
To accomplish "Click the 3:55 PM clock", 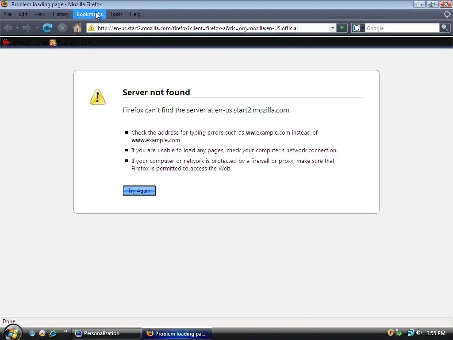I will click(436, 333).
